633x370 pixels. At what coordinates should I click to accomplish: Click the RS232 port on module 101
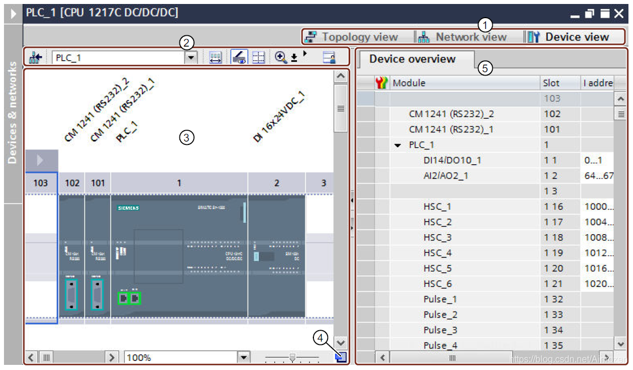click(x=97, y=294)
